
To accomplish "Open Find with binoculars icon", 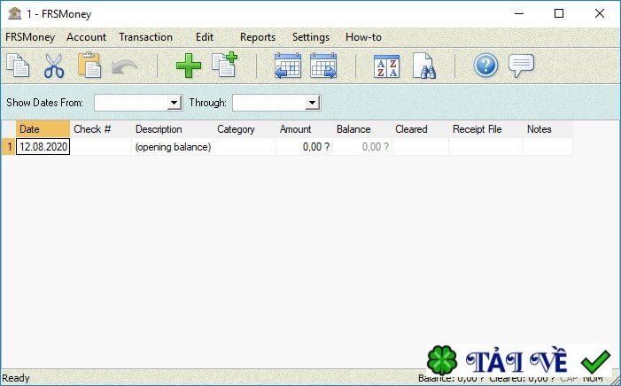I will pyautogui.click(x=423, y=66).
